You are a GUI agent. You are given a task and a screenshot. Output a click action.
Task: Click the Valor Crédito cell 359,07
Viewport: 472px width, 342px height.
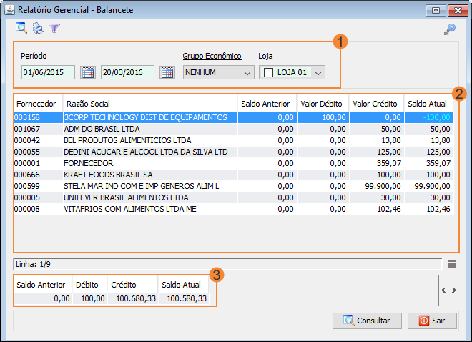(376, 163)
